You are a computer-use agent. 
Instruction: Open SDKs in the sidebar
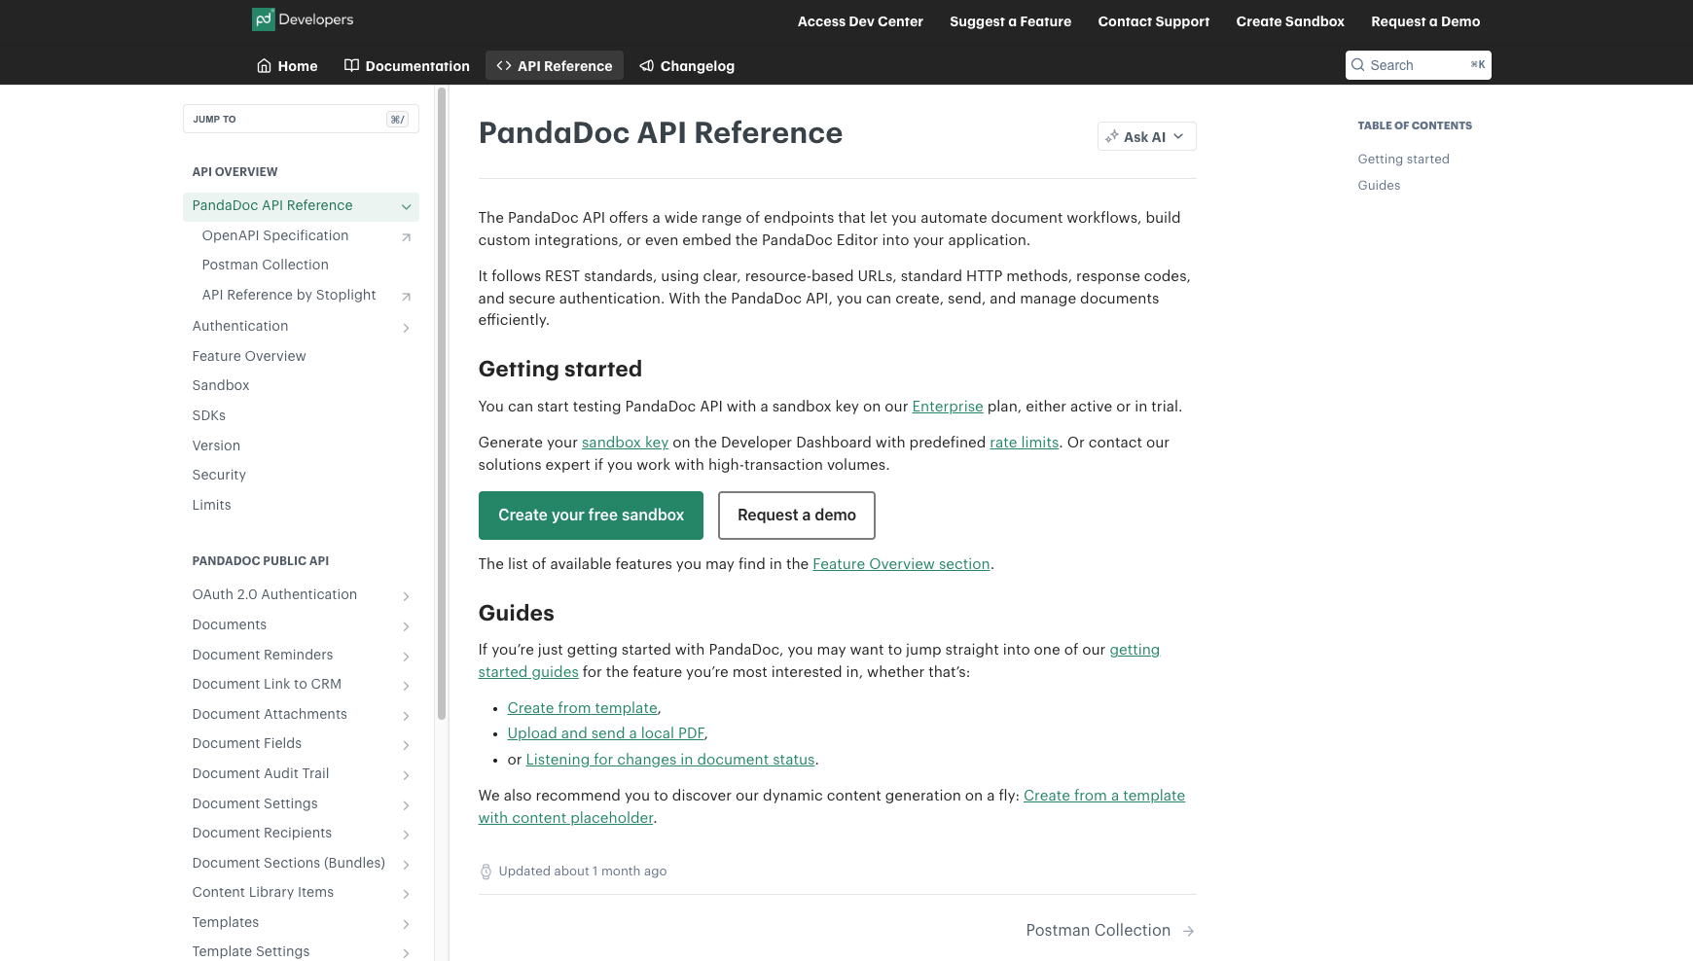pyautogui.click(x=208, y=415)
